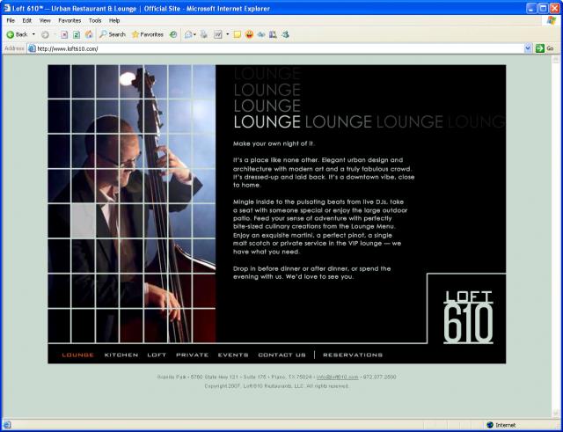Navigate to the KITCHEN page link
The width and height of the screenshot is (563, 432).
(121, 355)
